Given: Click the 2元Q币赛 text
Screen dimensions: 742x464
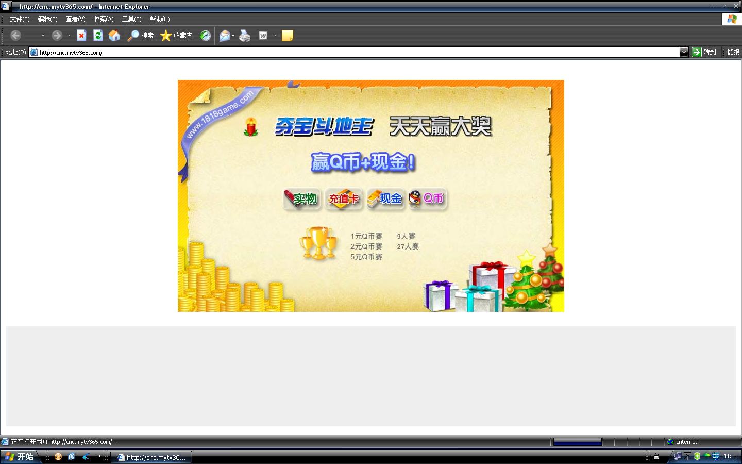Looking at the screenshot, I should click(x=366, y=246).
